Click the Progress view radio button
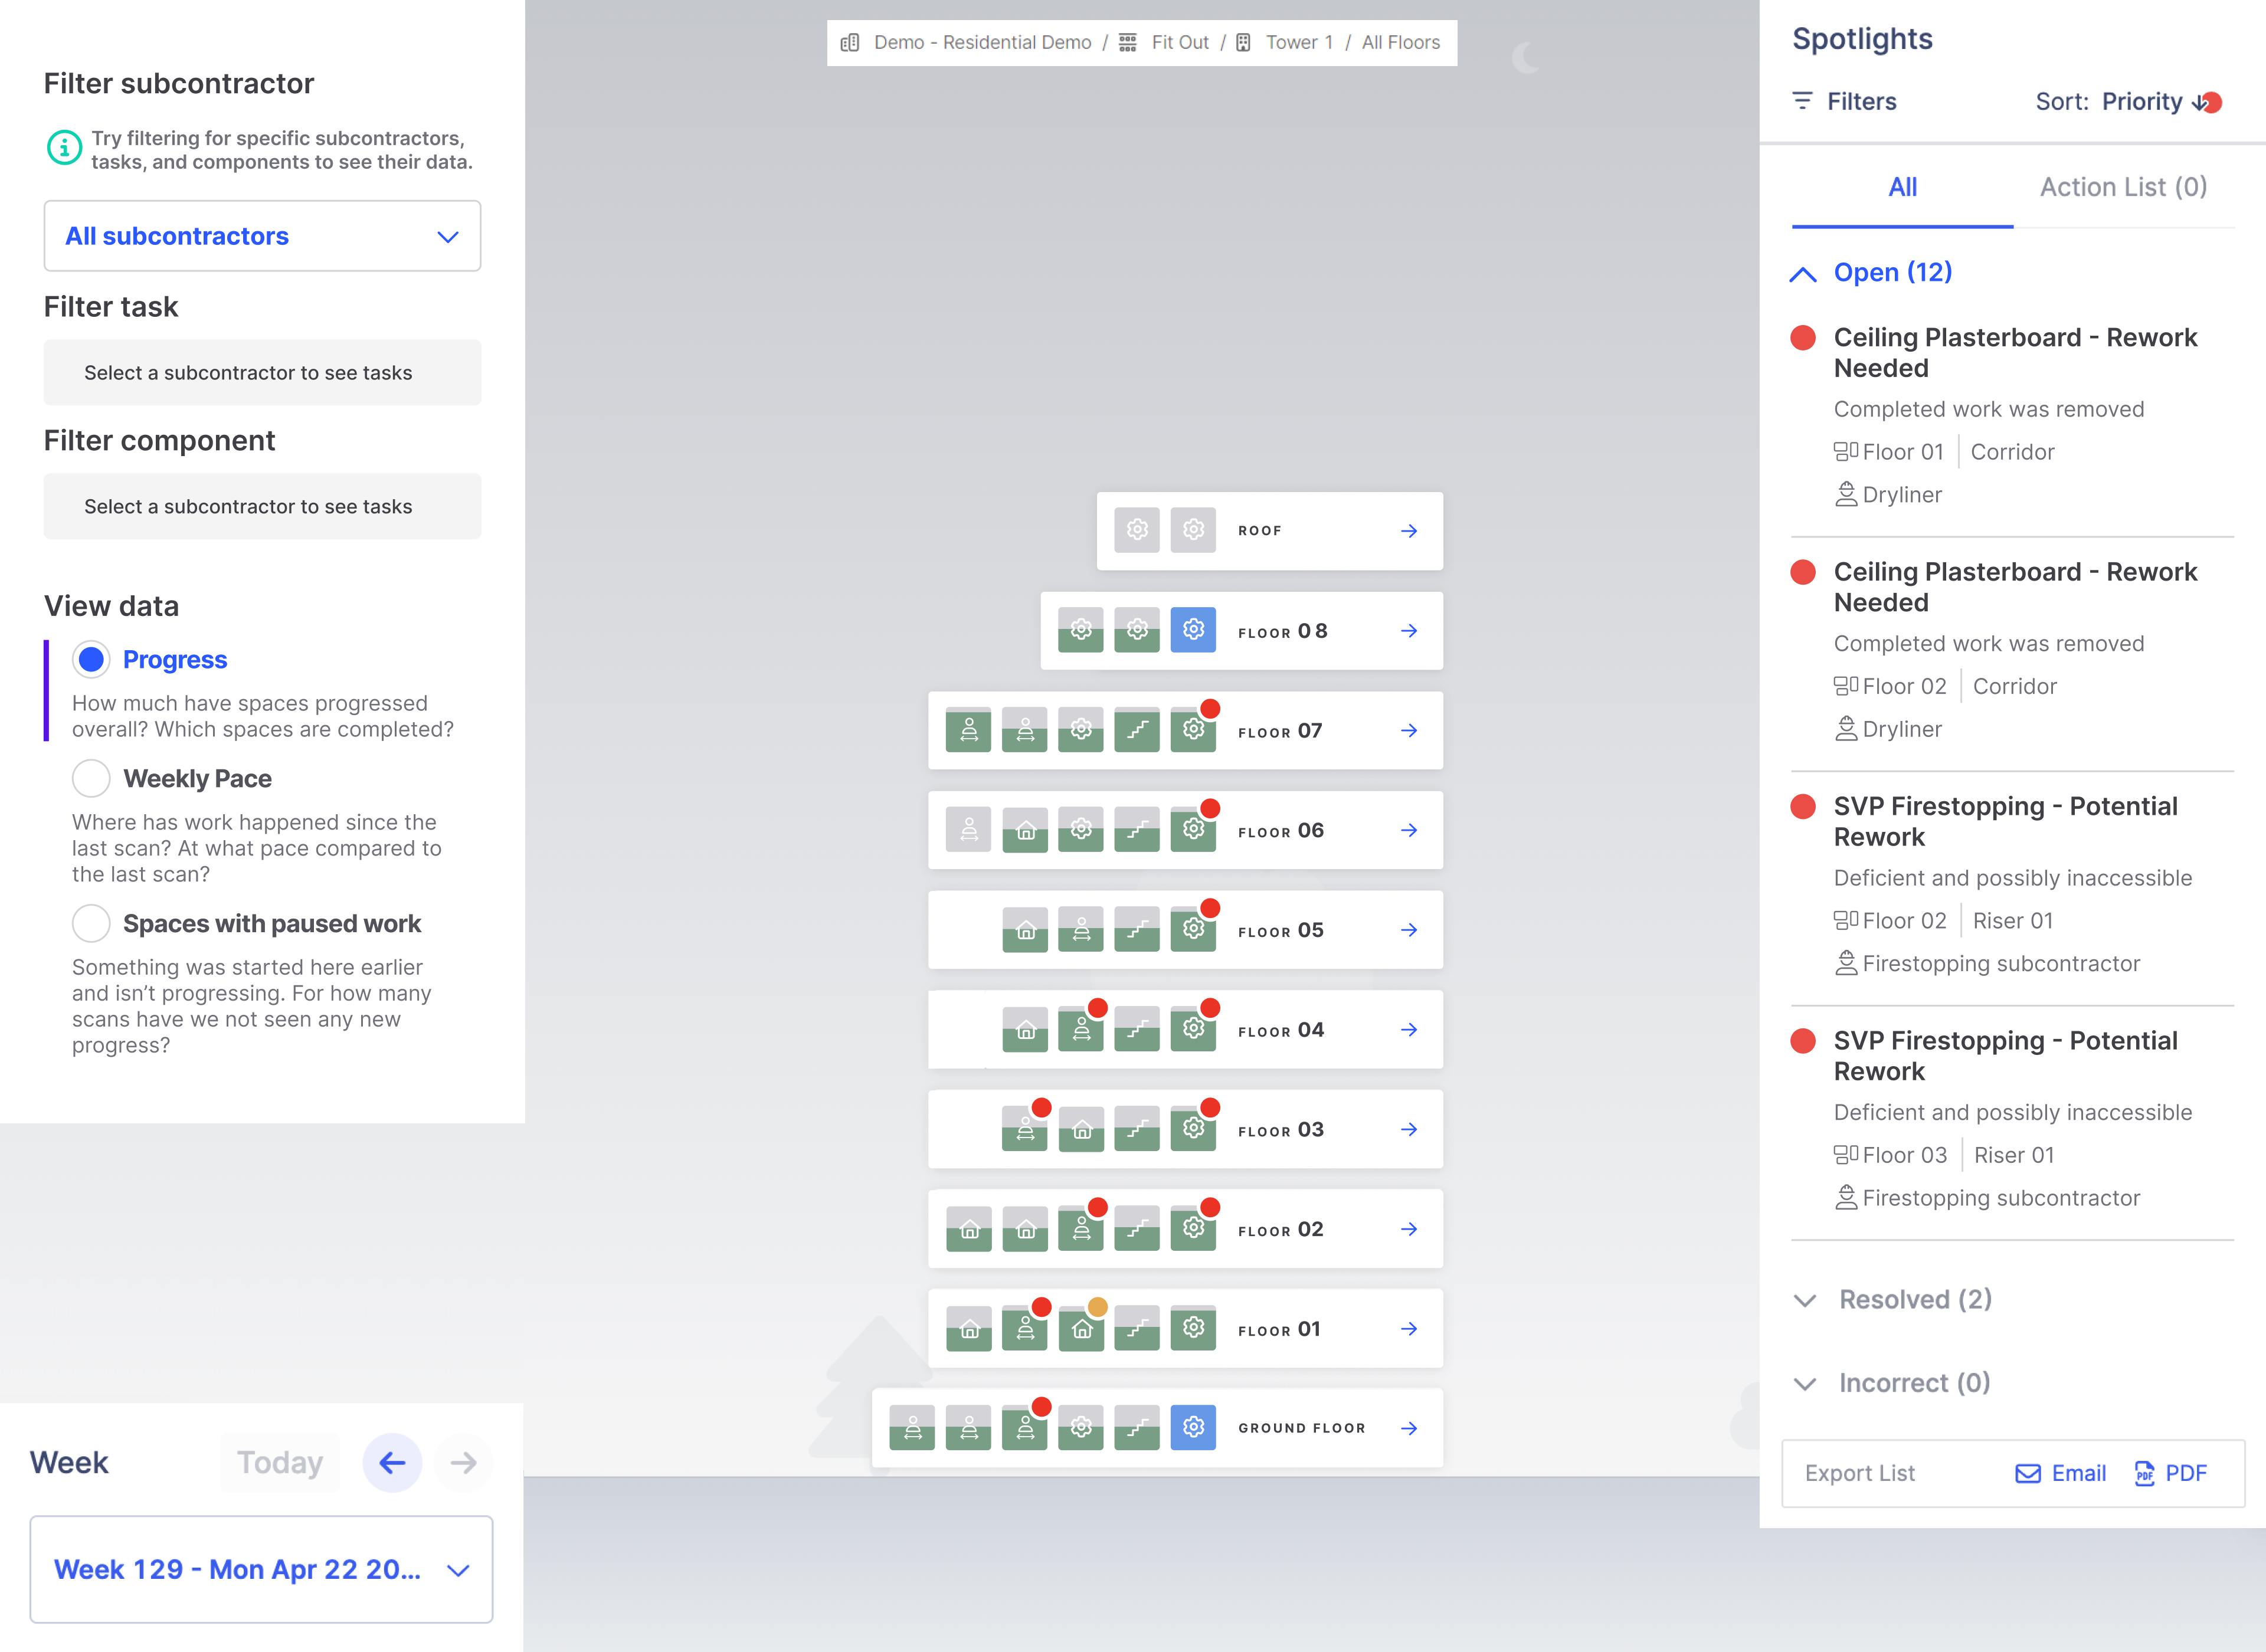This screenshot has width=2266, height=1652. (x=91, y=659)
